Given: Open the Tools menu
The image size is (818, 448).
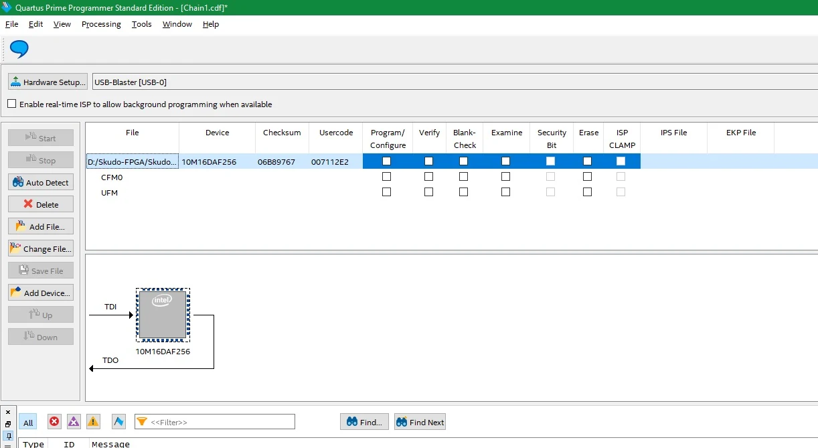Looking at the screenshot, I should [141, 24].
